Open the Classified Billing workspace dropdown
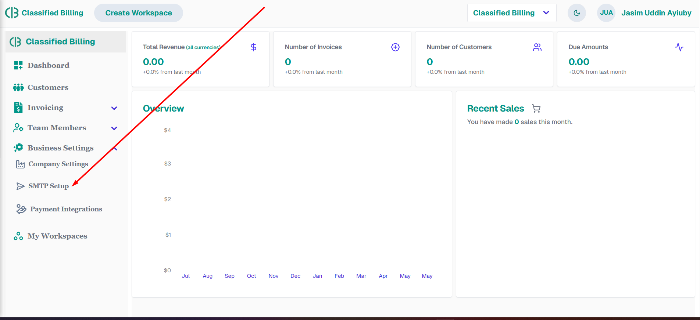The height and width of the screenshot is (320, 700). pos(511,13)
